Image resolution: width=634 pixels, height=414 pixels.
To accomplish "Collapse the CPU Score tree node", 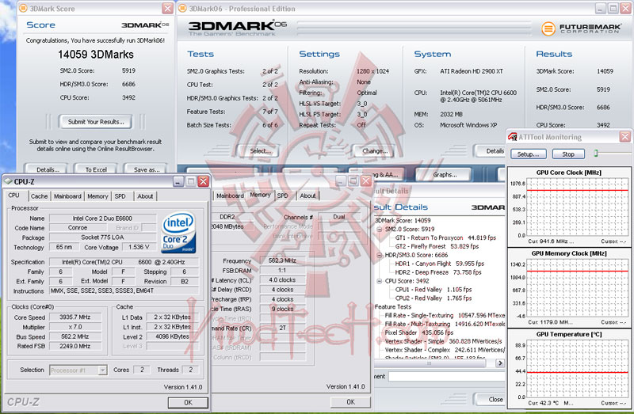I will 380,281.
